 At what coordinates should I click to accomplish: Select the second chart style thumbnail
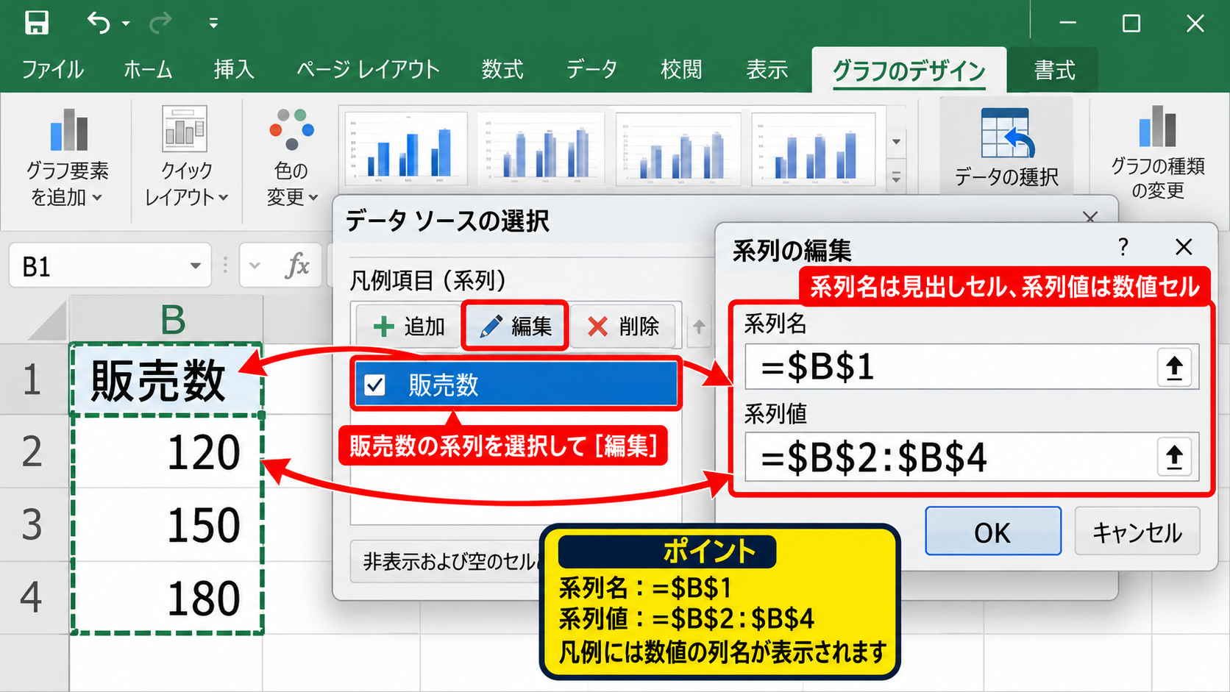click(541, 149)
